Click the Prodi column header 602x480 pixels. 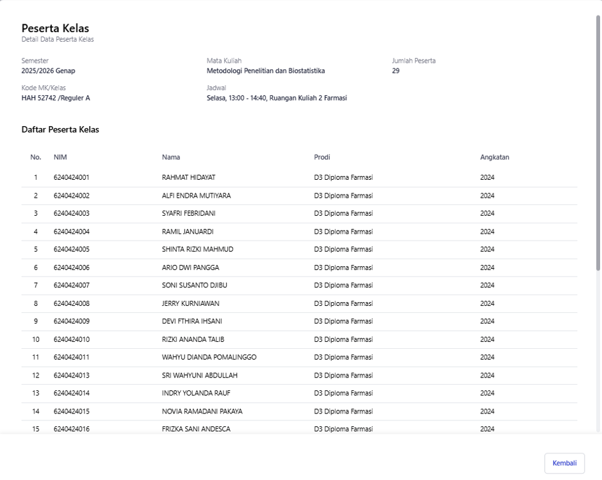321,157
